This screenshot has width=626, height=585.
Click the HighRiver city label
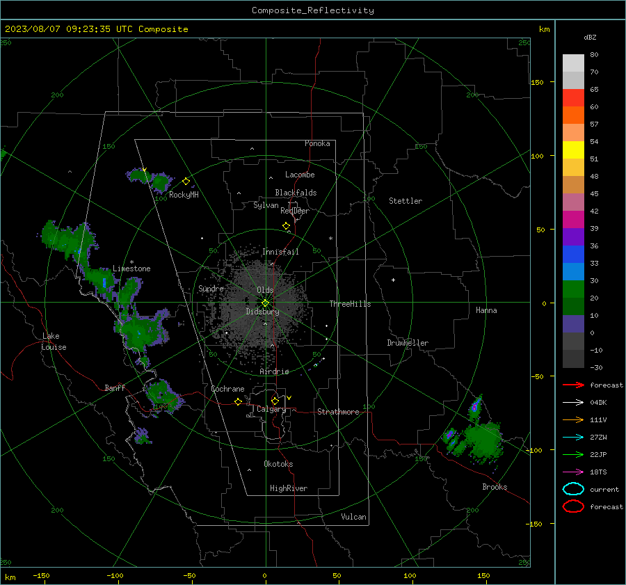(289, 488)
